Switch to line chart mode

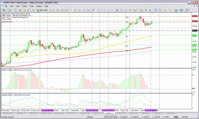(x=150, y=10)
